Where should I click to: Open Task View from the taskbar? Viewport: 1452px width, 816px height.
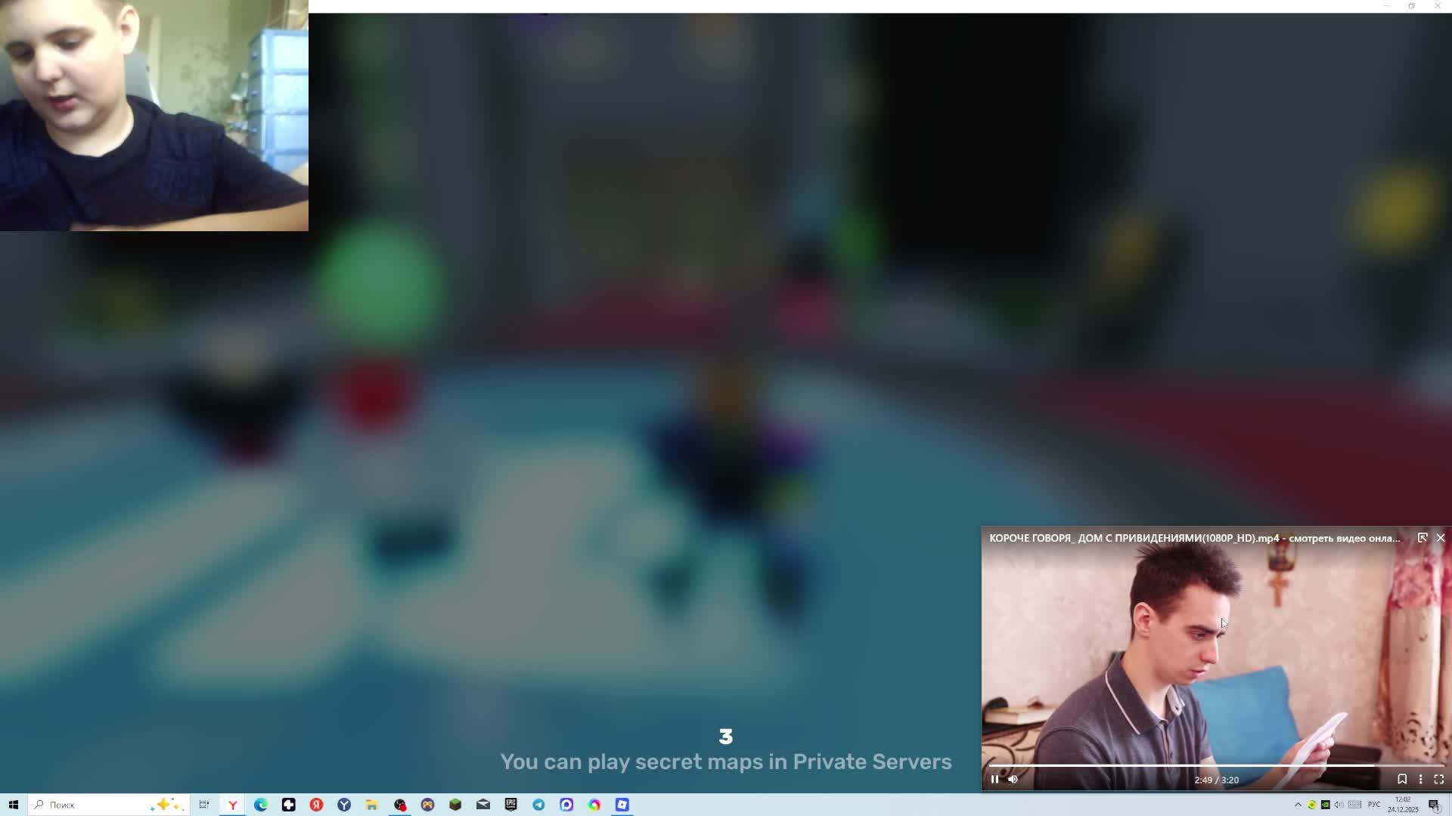coord(204,805)
